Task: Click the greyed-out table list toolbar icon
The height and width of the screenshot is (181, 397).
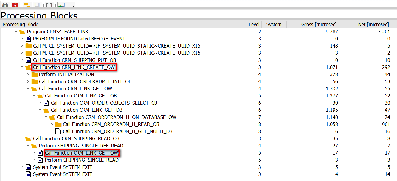Action: (37, 5)
